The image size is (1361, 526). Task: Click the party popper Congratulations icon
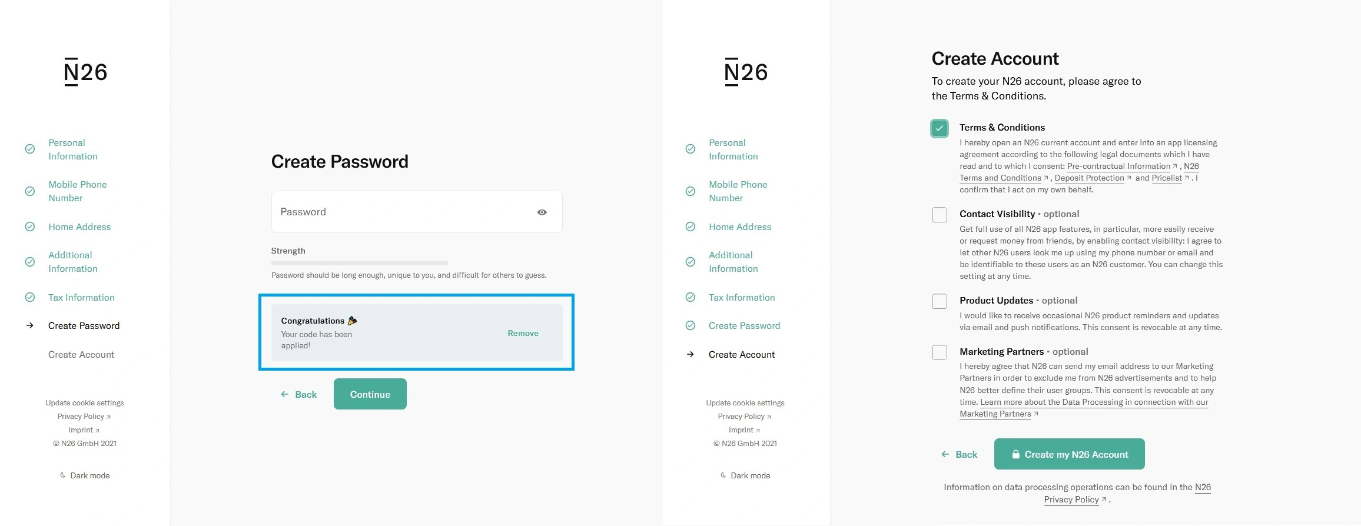pyautogui.click(x=352, y=321)
